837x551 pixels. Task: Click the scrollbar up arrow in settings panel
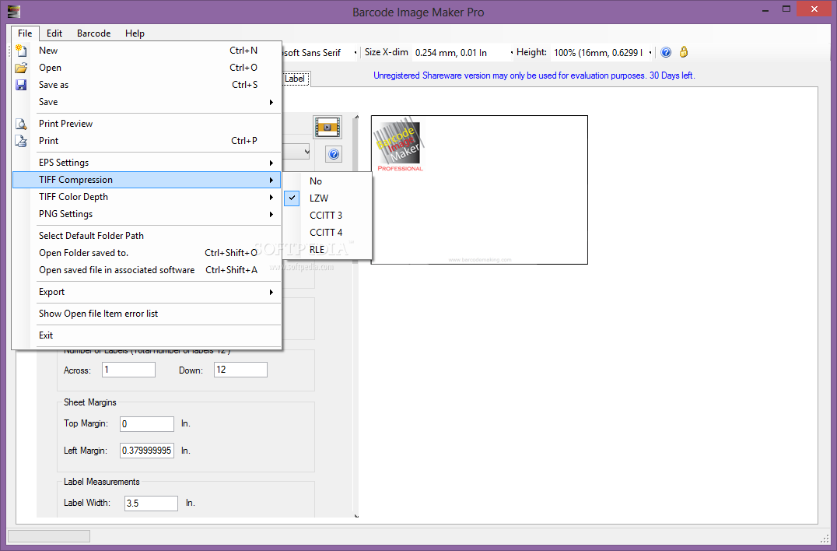pos(356,116)
